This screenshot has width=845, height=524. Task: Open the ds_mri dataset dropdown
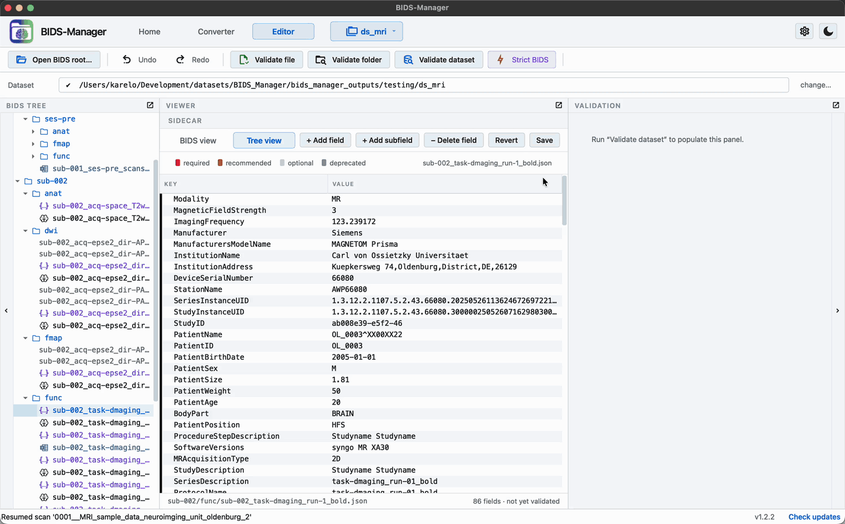coord(366,31)
